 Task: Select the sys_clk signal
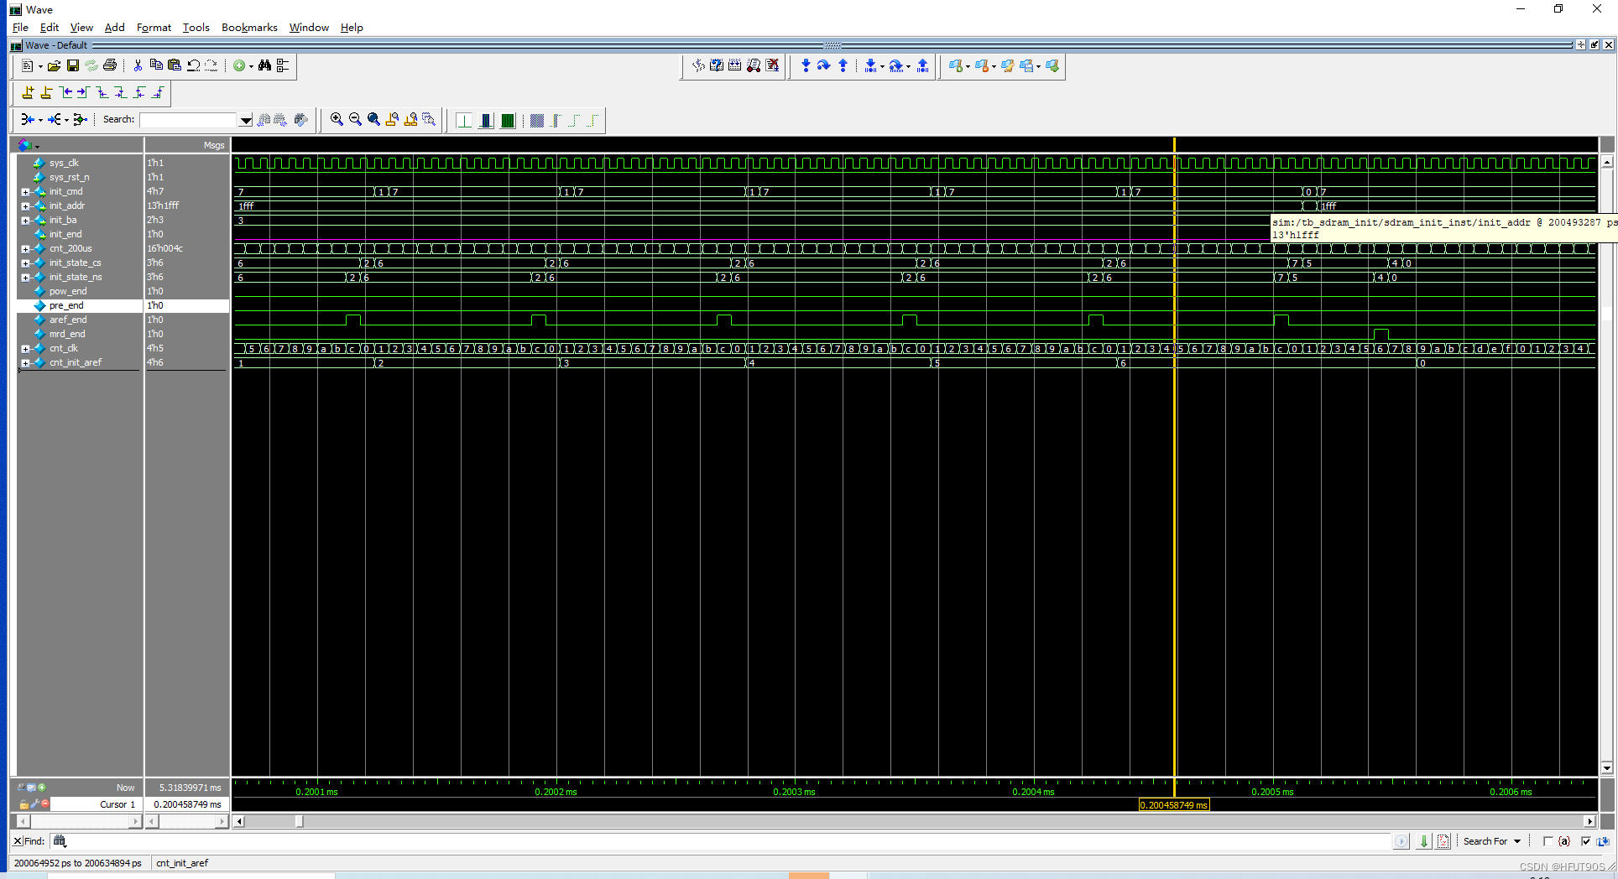pyautogui.click(x=64, y=164)
